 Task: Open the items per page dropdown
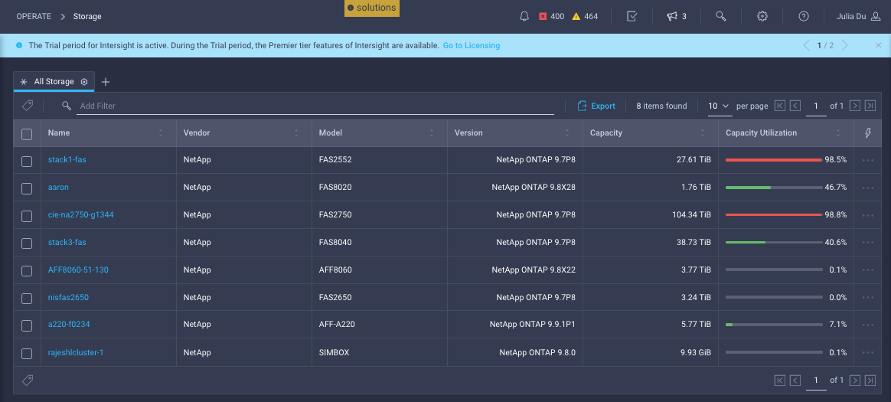(x=718, y=106)
